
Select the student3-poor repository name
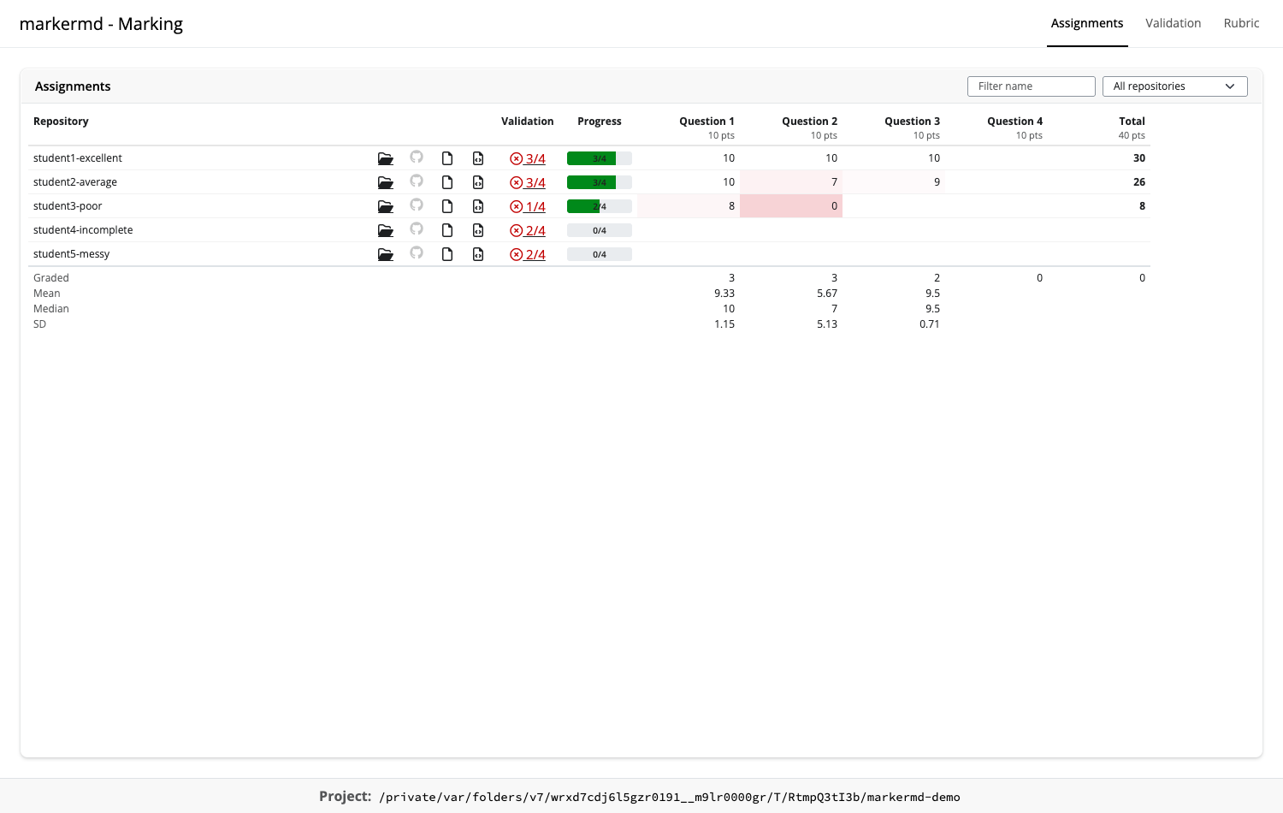68,206
